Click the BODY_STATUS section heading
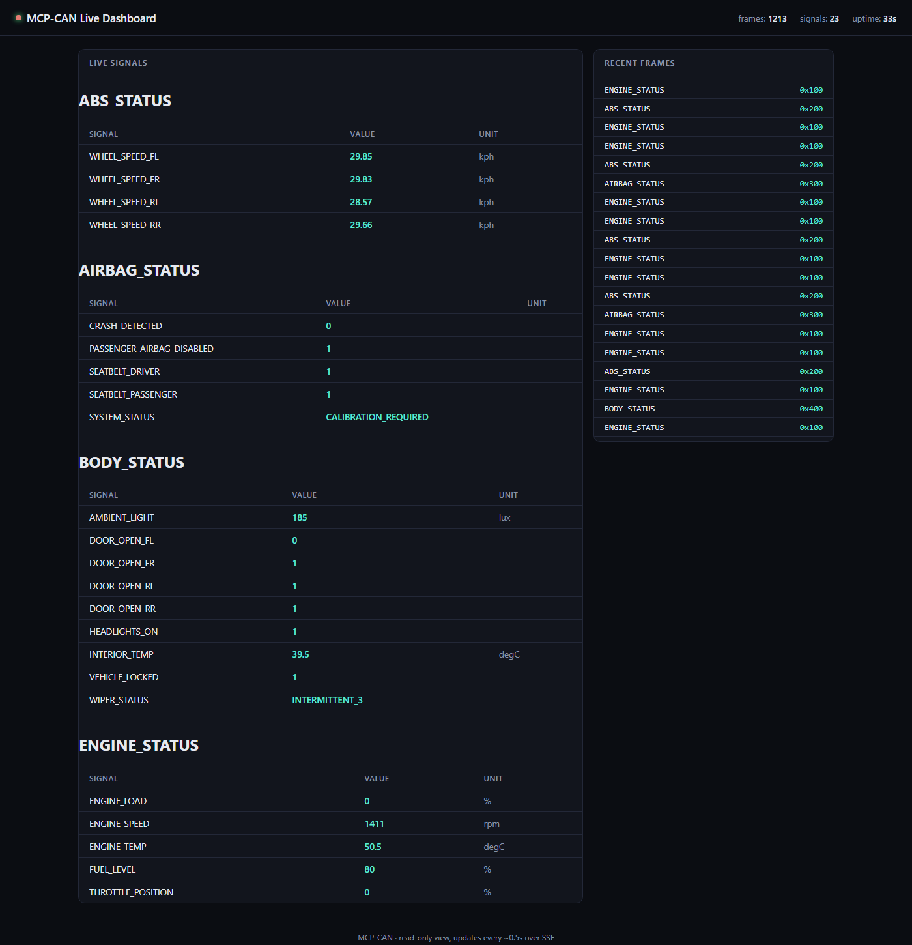The height and width of the screenshot is (945, 912). [132, 463]
